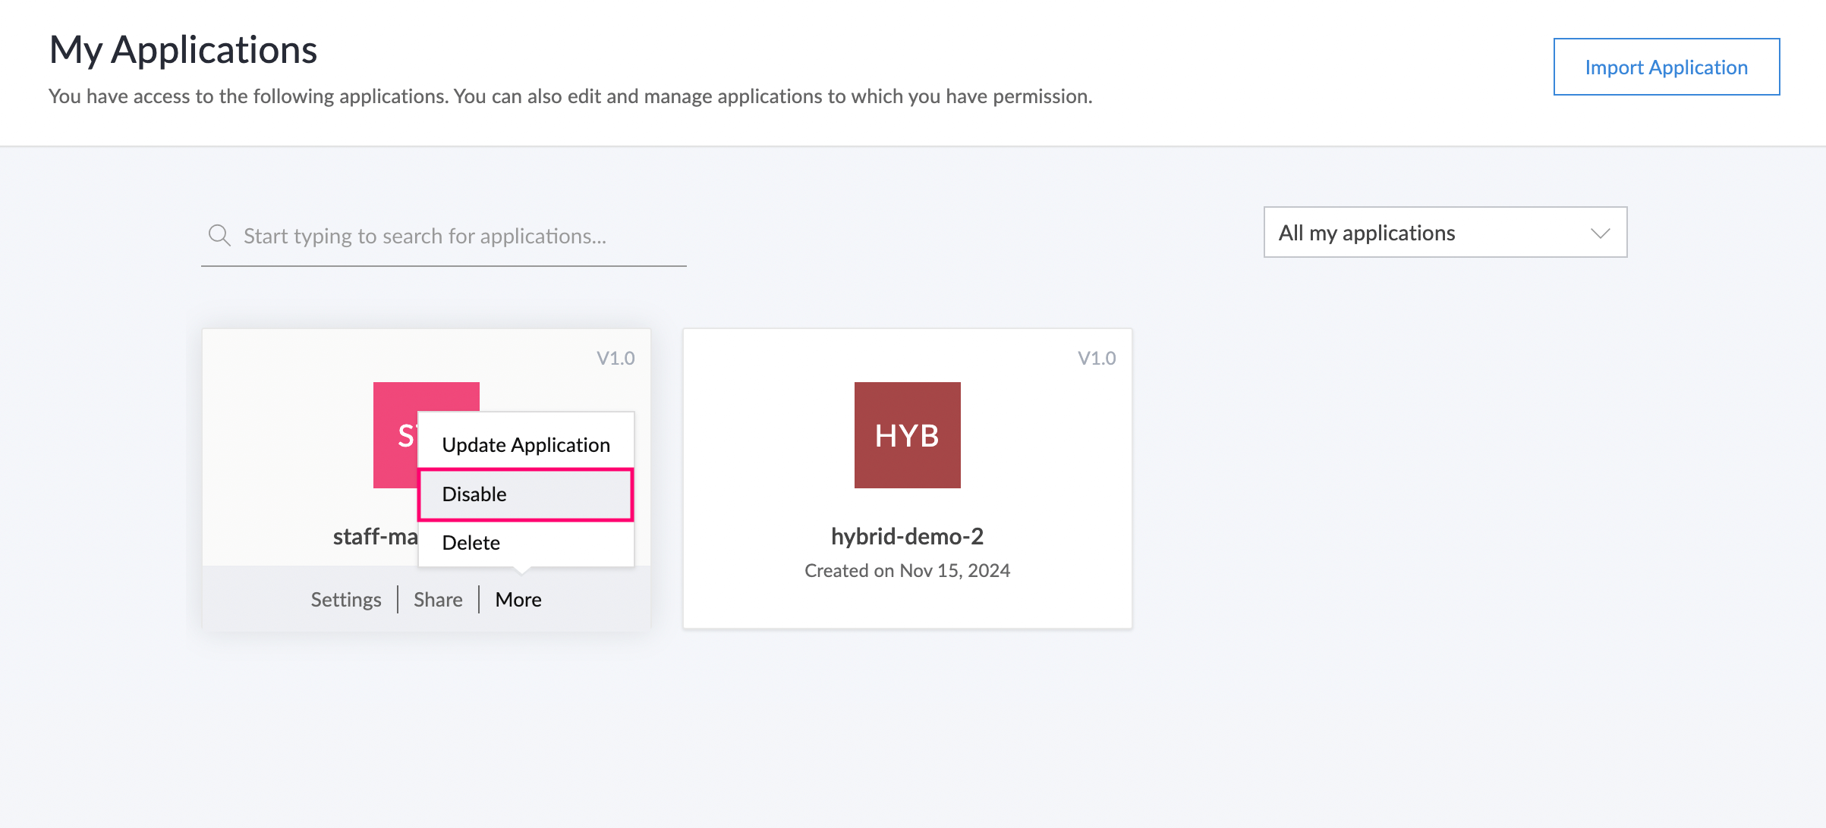Click the My Applications heading
Viewport: 1826px width, 828px height.
[183, 50]
